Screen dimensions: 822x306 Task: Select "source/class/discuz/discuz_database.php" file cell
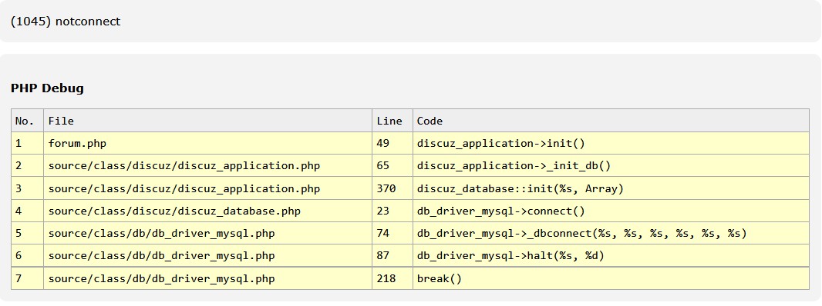[x=207, y=211]
